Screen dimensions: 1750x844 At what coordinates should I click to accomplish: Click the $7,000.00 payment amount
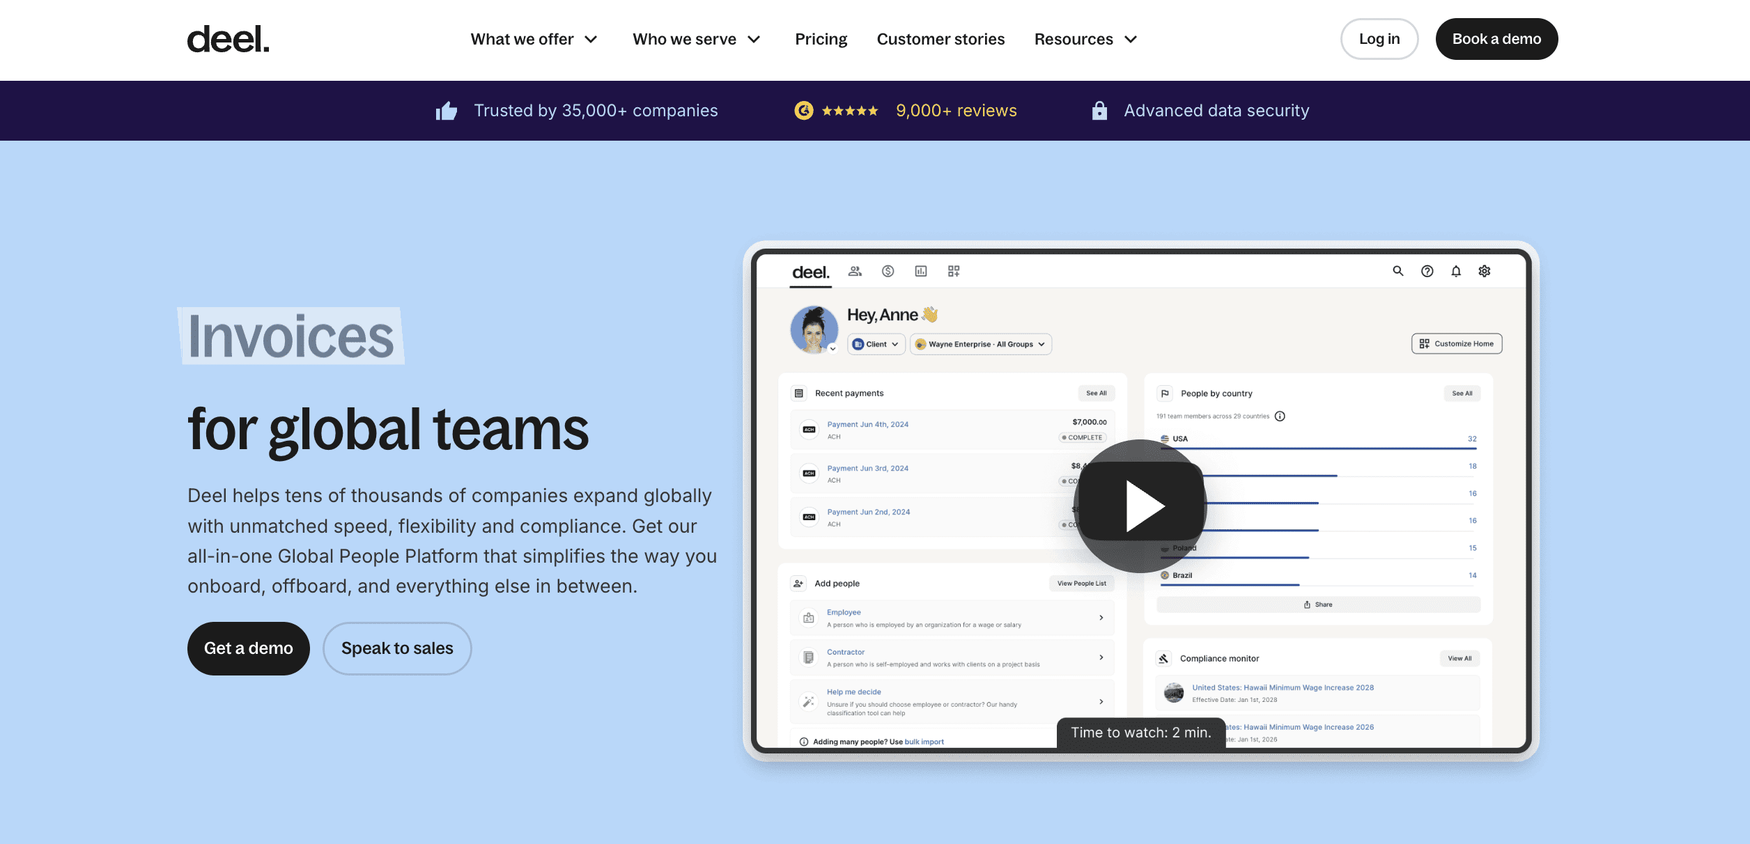(x=1090, y=422)
